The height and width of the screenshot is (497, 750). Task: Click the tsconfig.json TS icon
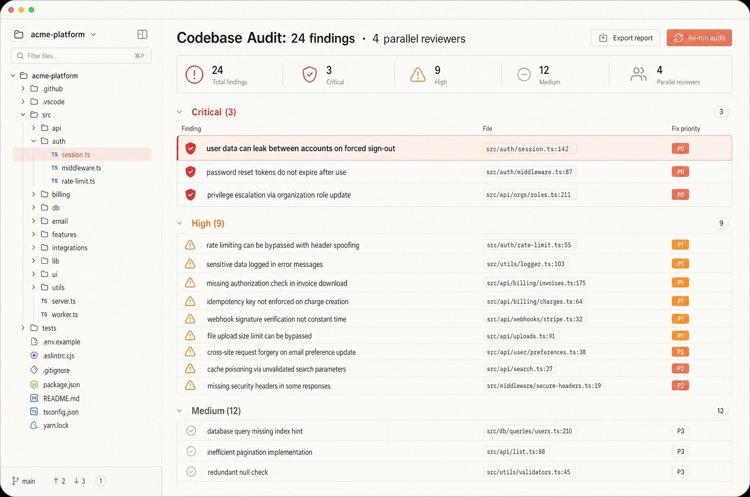click(x=34, y=412)
